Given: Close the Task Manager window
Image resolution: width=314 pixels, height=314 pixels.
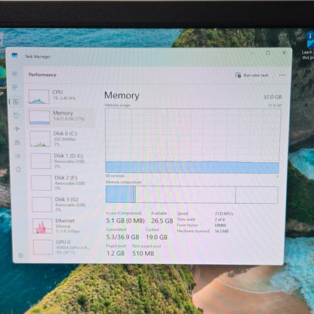Looking at the screenshot, I should (x=284, y=53).
